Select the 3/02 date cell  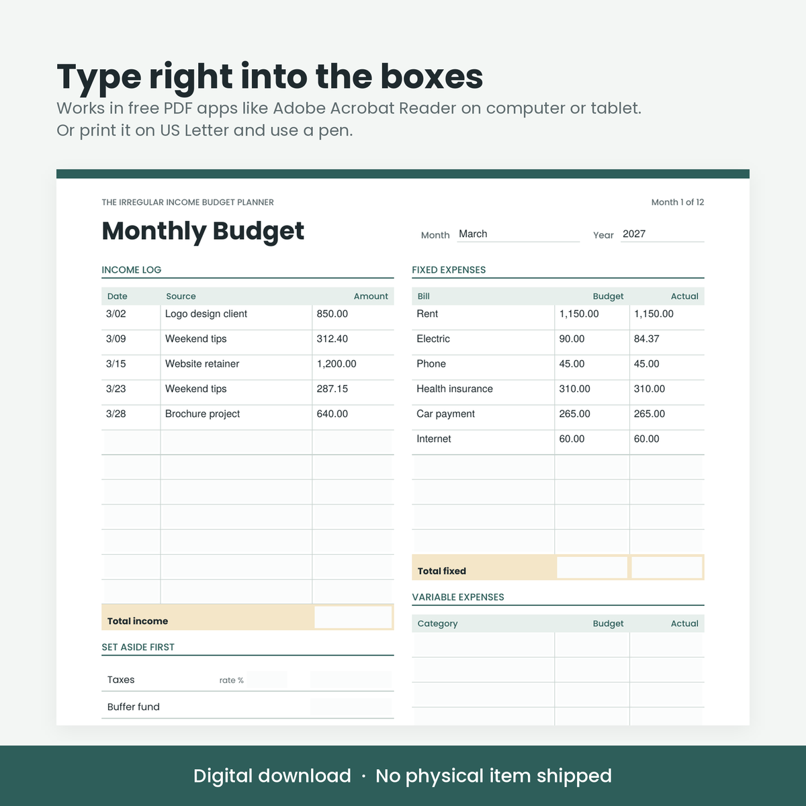pyautogui.click(x=131, y=317)
